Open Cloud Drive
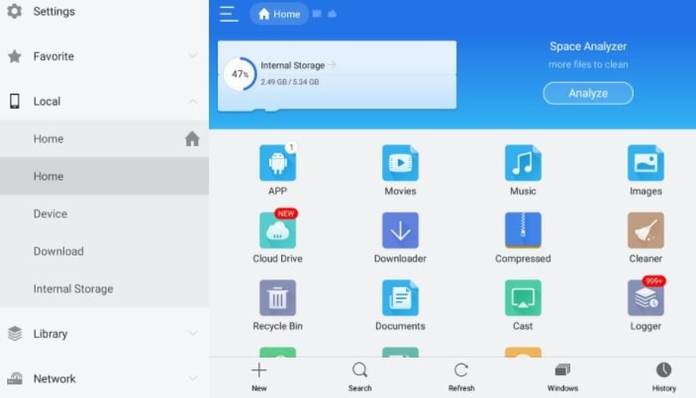The image size is (696, 398). [277, 230]
